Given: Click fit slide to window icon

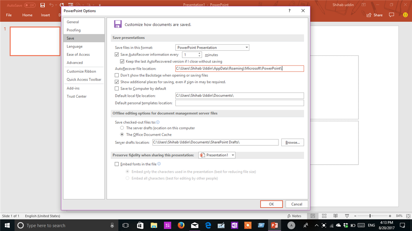Looking at the screenshot, I should 408,216.
